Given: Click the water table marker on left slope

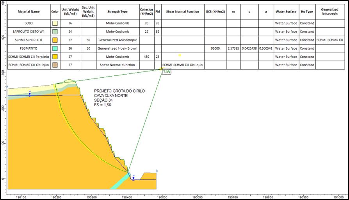Looking at the screenshot, I should [30, 94].
